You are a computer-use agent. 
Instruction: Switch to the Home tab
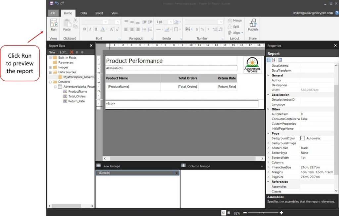(x=68, y=13)
